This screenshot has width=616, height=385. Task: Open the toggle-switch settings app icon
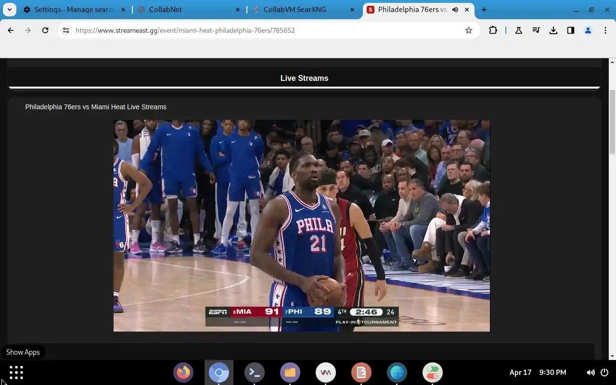[433, 372]
